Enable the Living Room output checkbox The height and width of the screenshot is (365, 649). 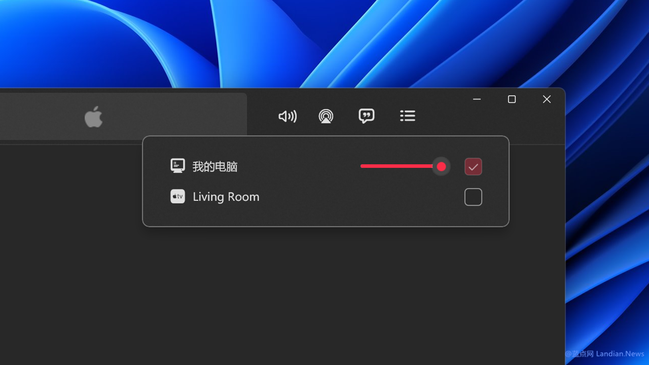(x=473, y=197)
